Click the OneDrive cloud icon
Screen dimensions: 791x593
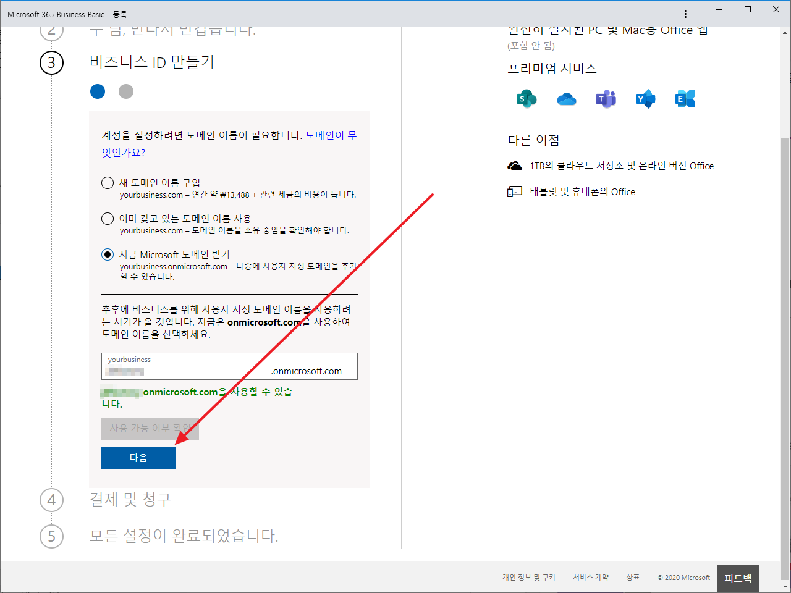[x=566, y=99]
